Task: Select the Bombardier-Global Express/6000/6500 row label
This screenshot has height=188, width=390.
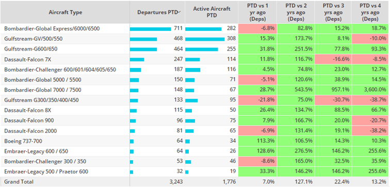Action: [52, 28]
